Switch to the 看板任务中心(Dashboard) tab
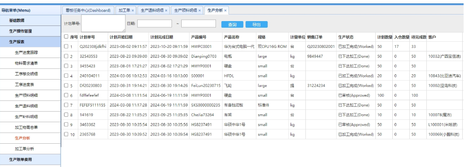Image resolution: width=464 pixels, height=167 pixels. tap(88, 11)
